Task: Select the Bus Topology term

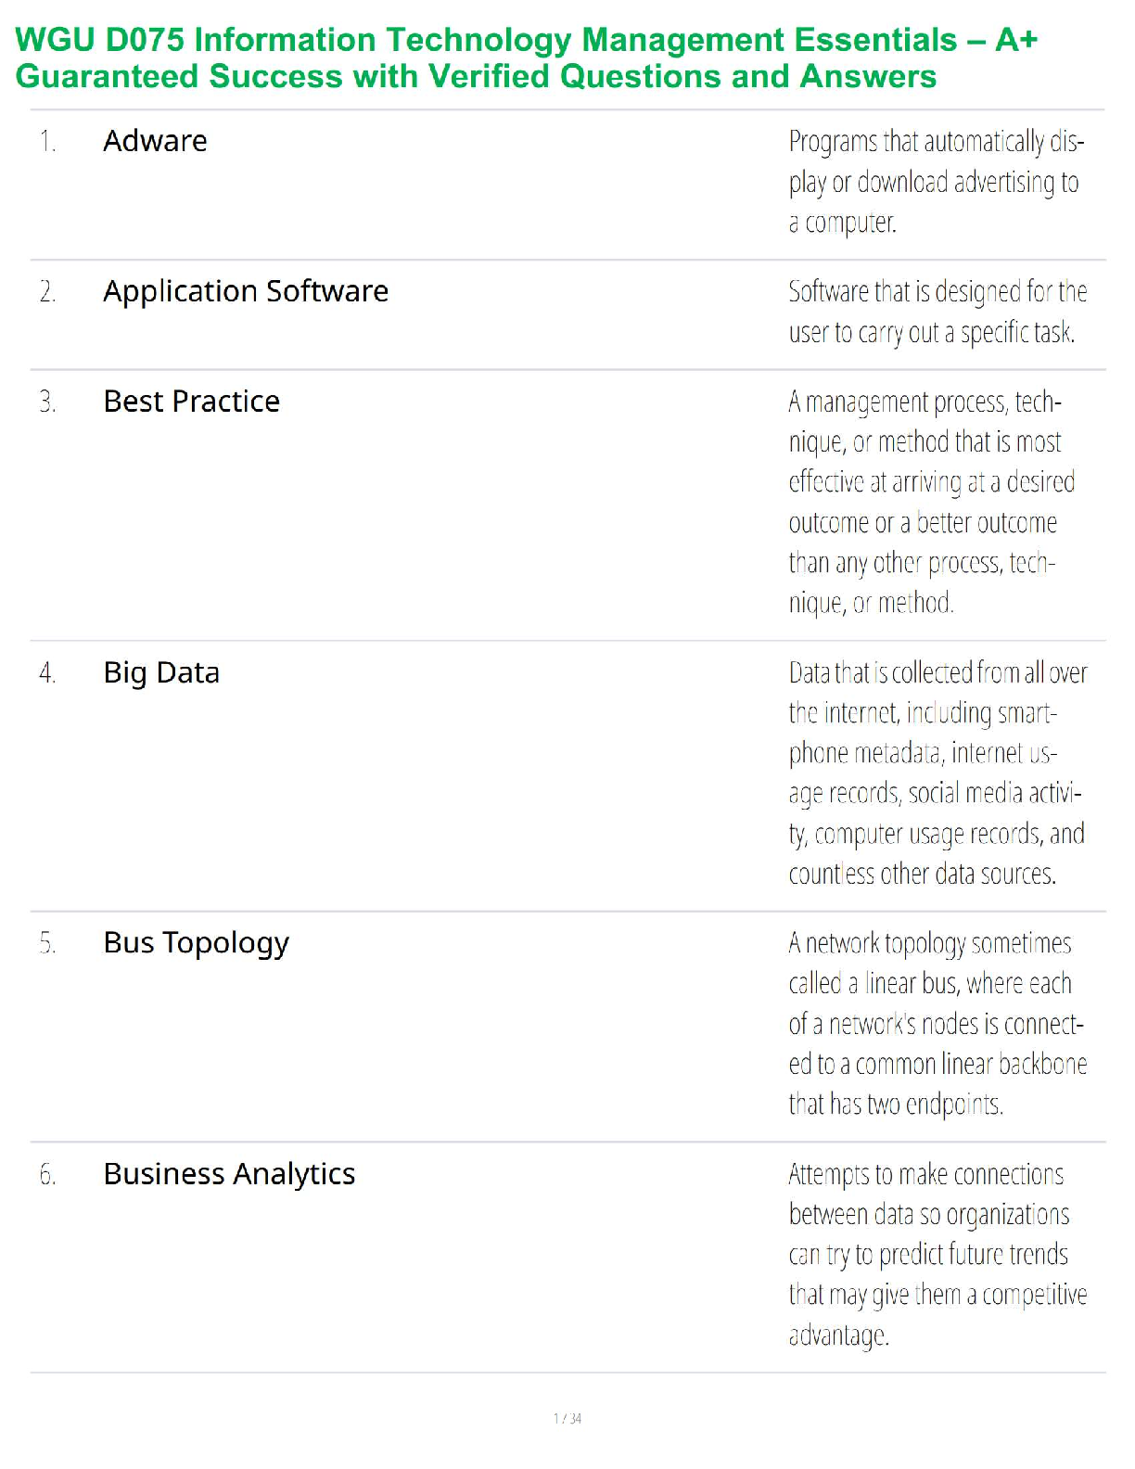Action: coord(196,943)
